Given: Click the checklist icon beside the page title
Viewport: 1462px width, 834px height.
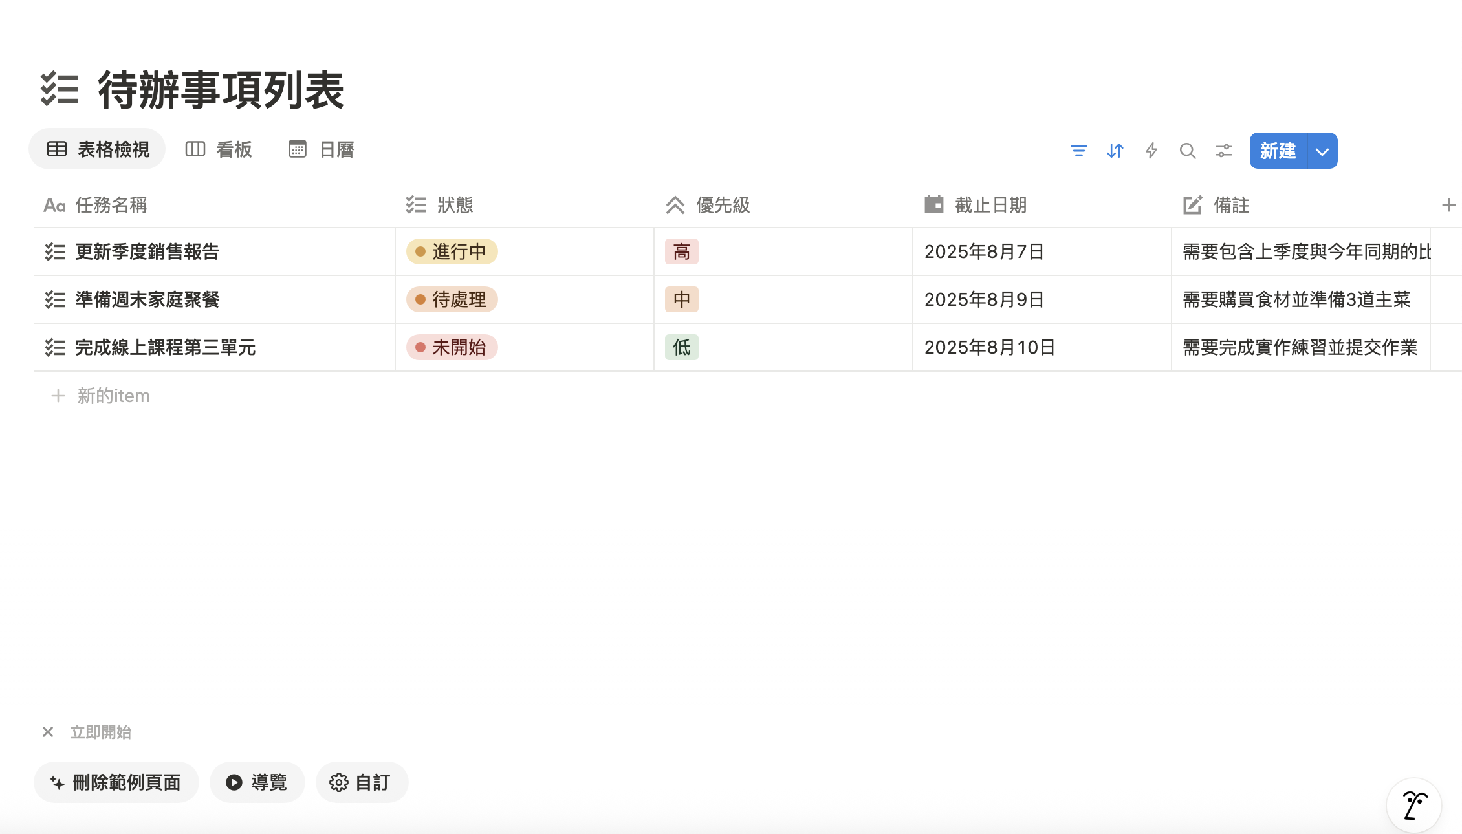Looking at the screenshot, I should [60, 89].
